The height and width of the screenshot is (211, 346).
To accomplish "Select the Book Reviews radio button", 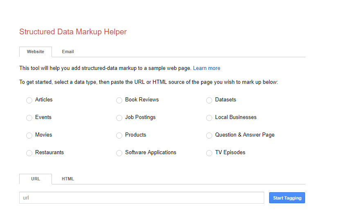I will tap(119, 100).
